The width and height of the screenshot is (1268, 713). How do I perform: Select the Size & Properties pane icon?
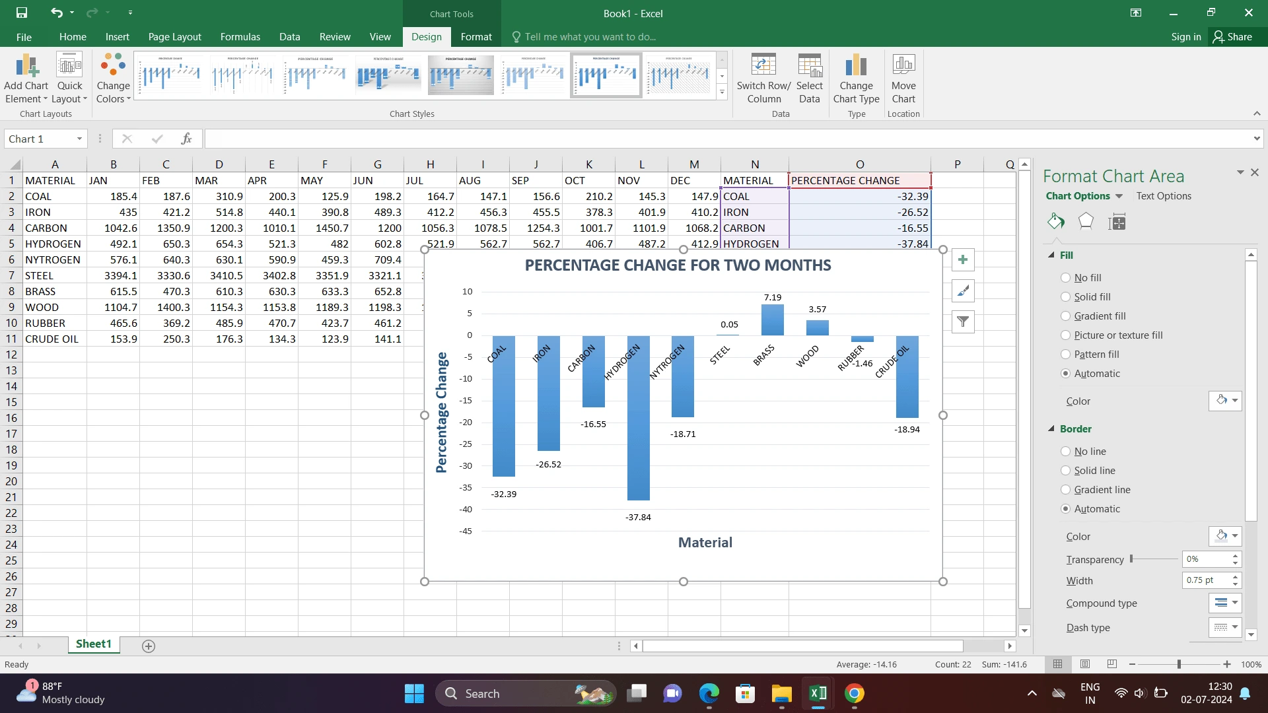1117,222
